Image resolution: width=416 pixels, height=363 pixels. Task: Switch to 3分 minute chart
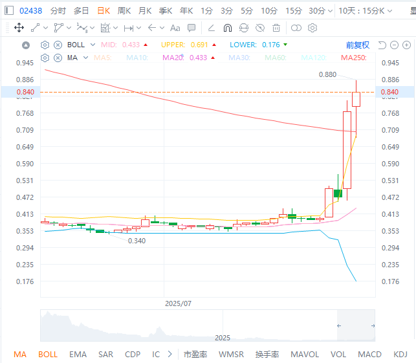[226, 10]
